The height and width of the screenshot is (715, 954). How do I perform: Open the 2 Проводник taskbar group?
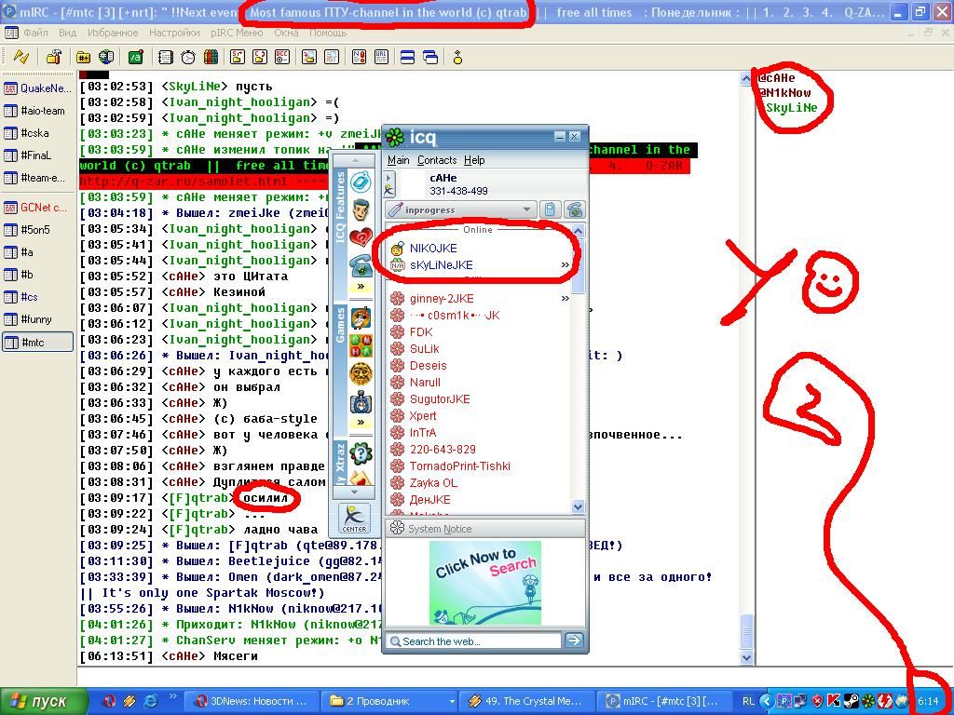[x=389, y=701]
